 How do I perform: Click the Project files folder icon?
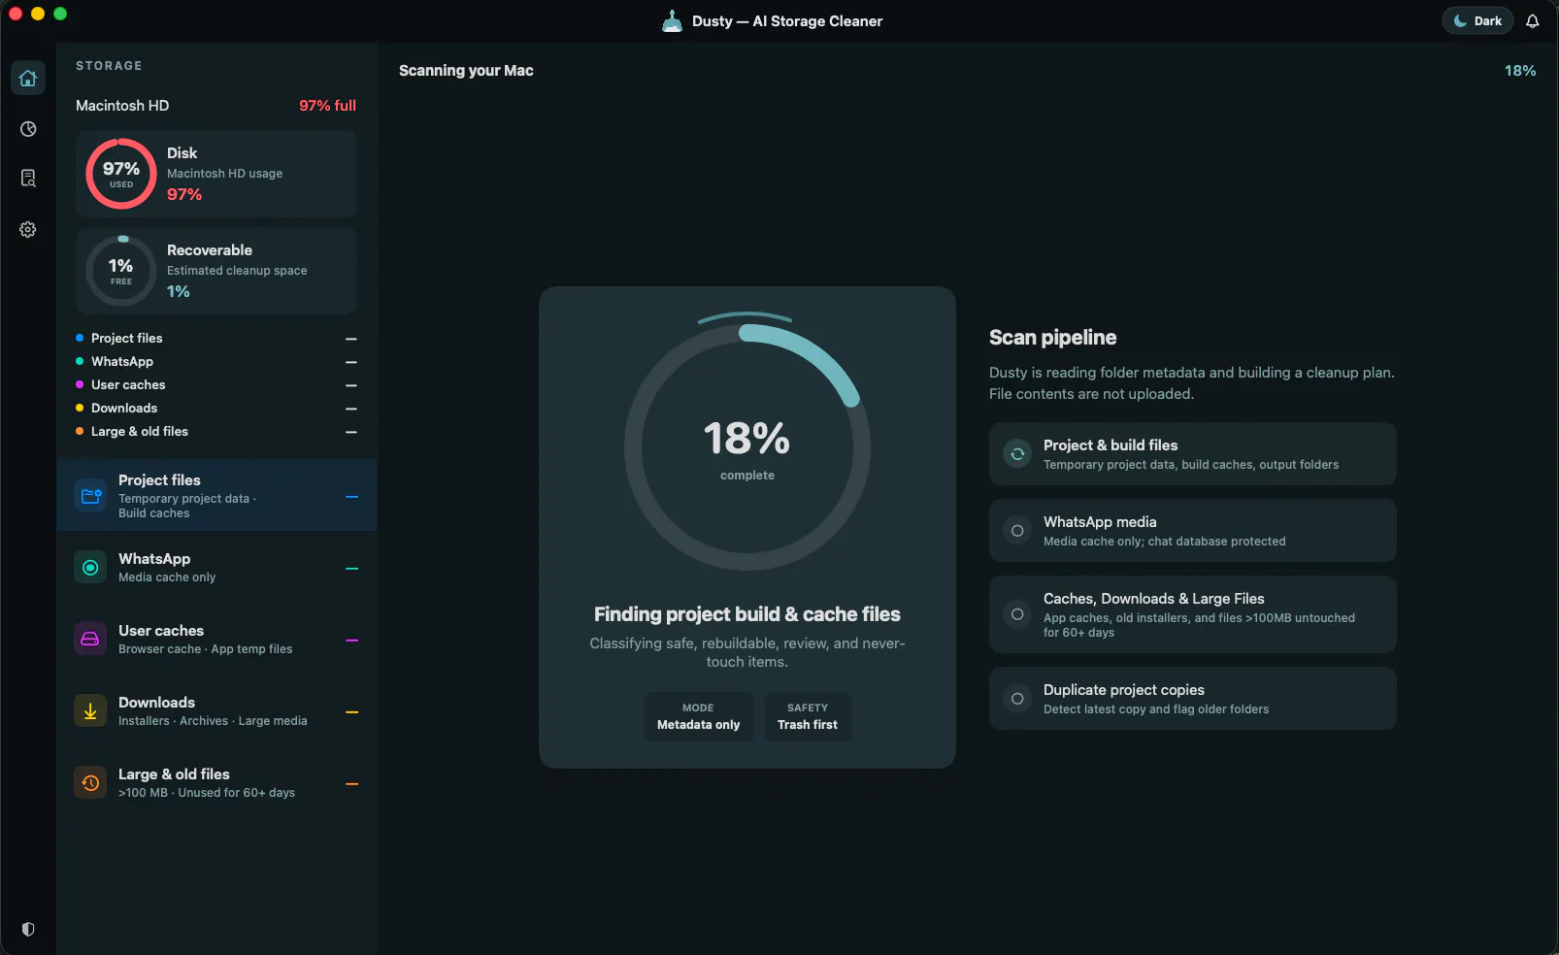point(90,496)
